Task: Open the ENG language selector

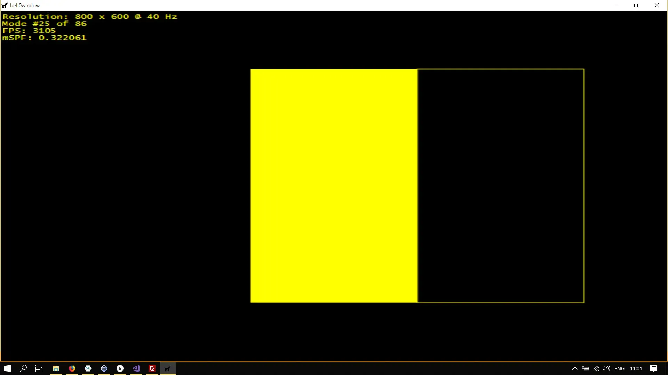Action: pos(620,368)
